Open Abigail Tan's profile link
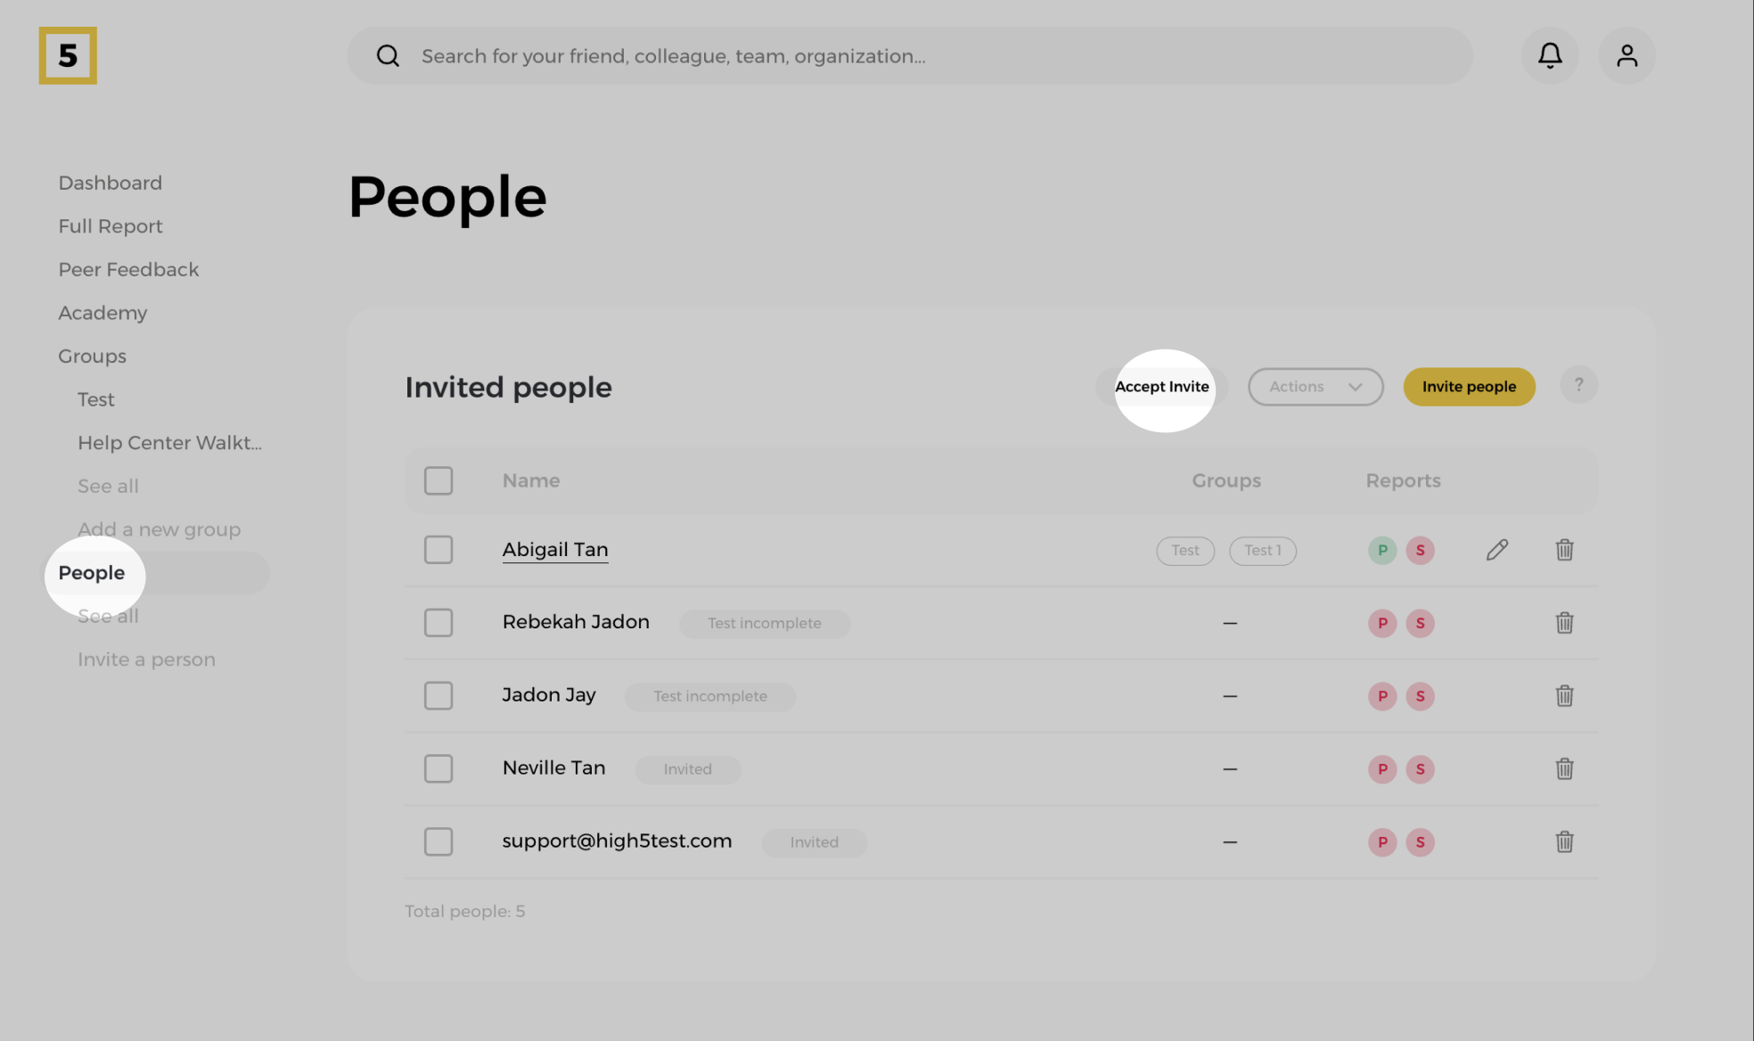The image size is (1754, 1041). click(x=555, y=550)
